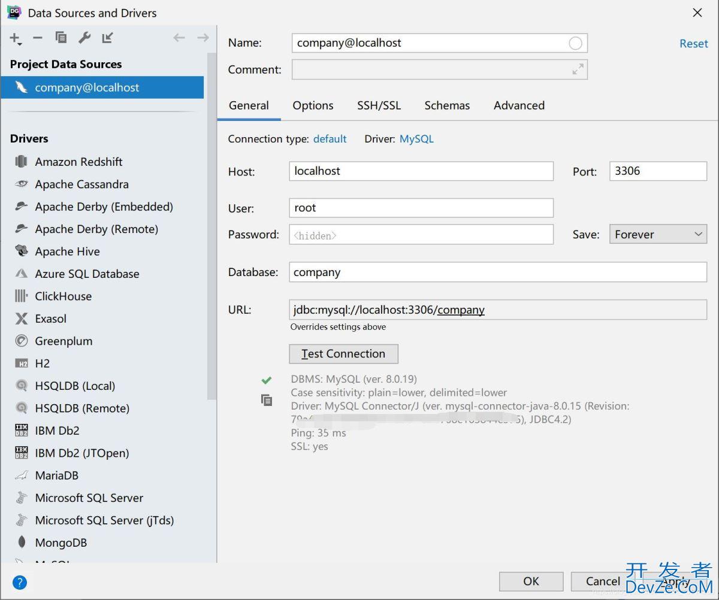
Task: Click the Remove data source minus icon
Action: click(x=38, y=38)
